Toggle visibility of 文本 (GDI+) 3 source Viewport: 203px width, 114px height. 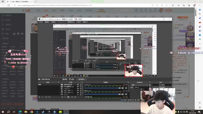[78, 90]
